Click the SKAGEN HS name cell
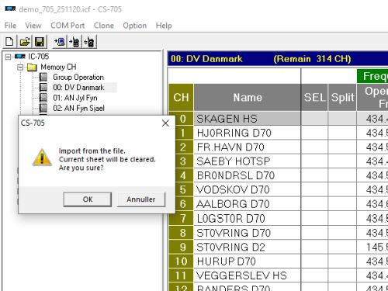The width and height of the screenshot is (388, 291). coord(248,119)
